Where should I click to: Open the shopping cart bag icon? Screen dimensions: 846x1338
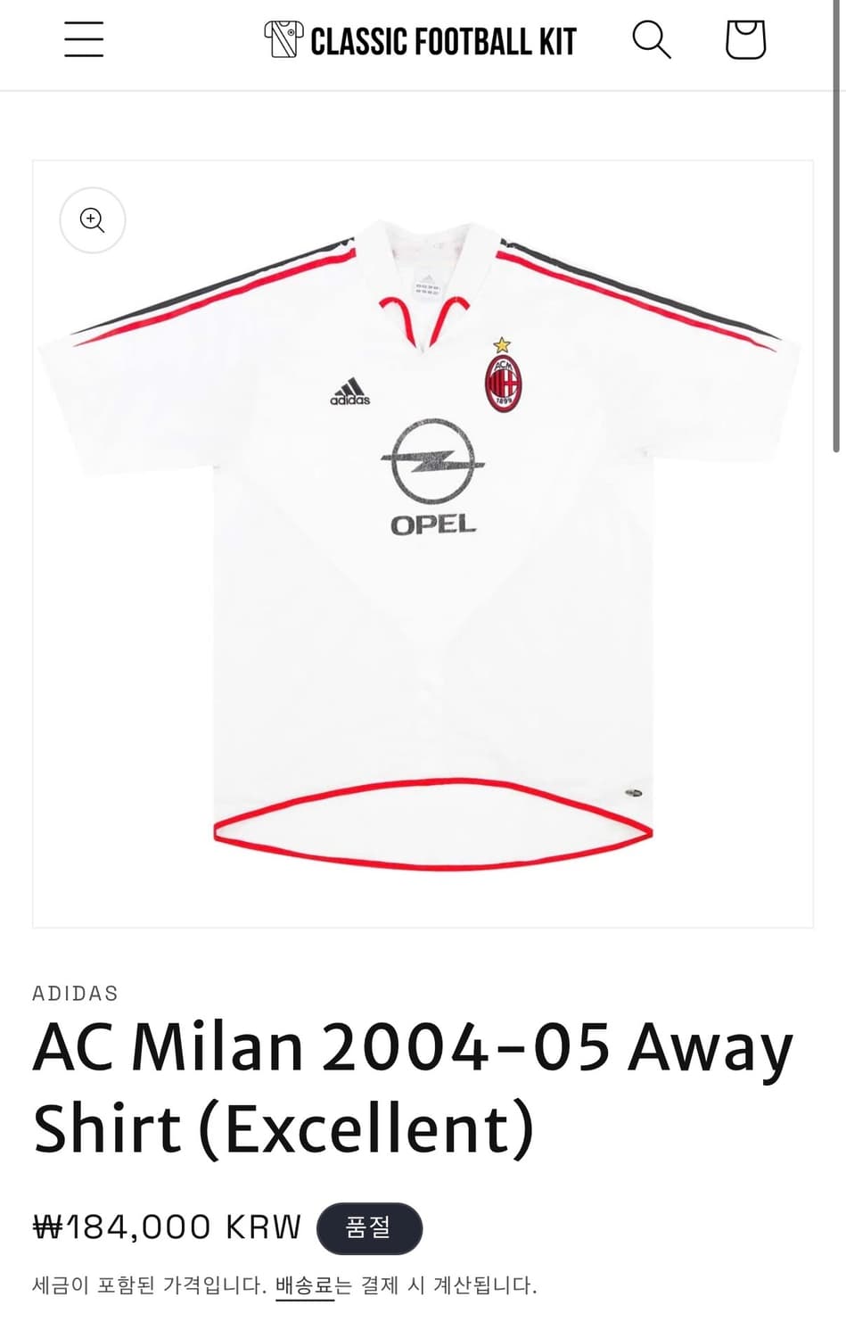coord(745,40)
